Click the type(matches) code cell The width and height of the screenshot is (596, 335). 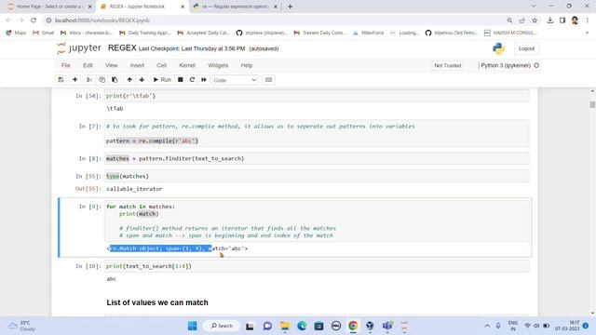317,176
